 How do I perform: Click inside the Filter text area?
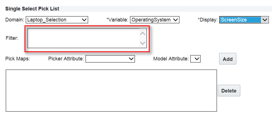83,38
